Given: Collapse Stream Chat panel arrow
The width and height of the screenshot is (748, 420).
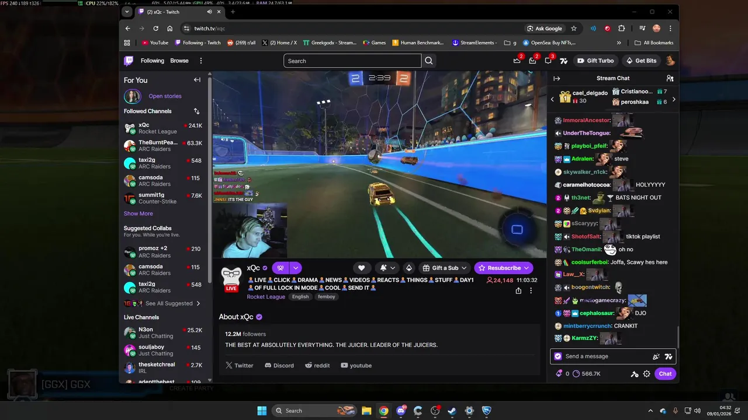Looking at the screenshot, I should tap(557, 78).
